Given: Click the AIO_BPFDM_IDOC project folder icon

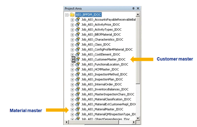Looking at the screenshot, I should [72, 14].
